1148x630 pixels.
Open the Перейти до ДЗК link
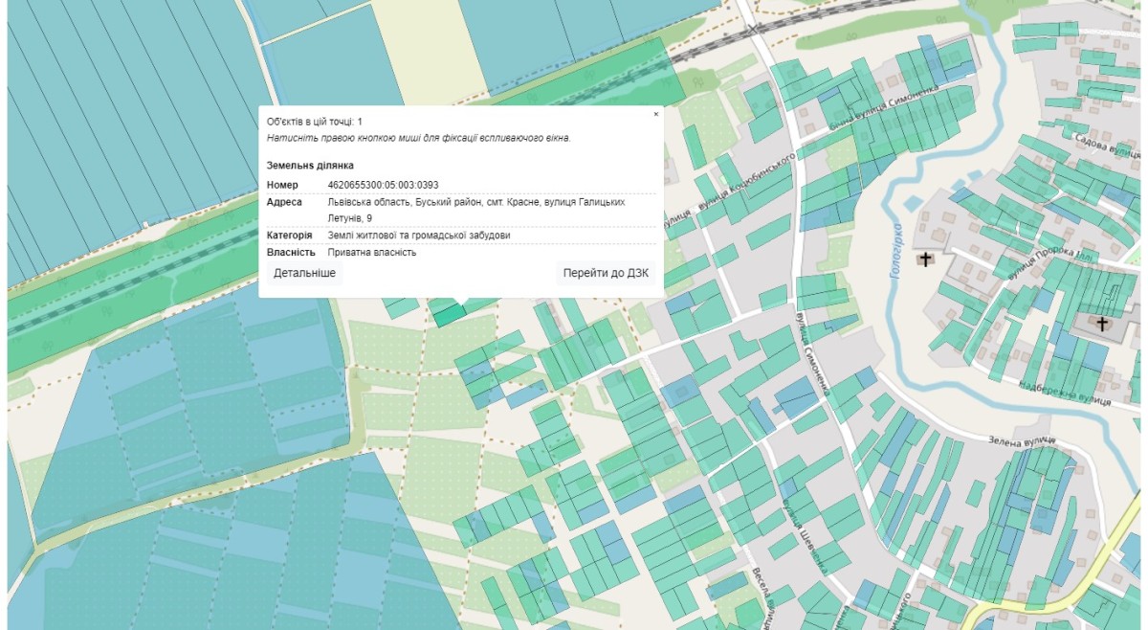[606, 274]
